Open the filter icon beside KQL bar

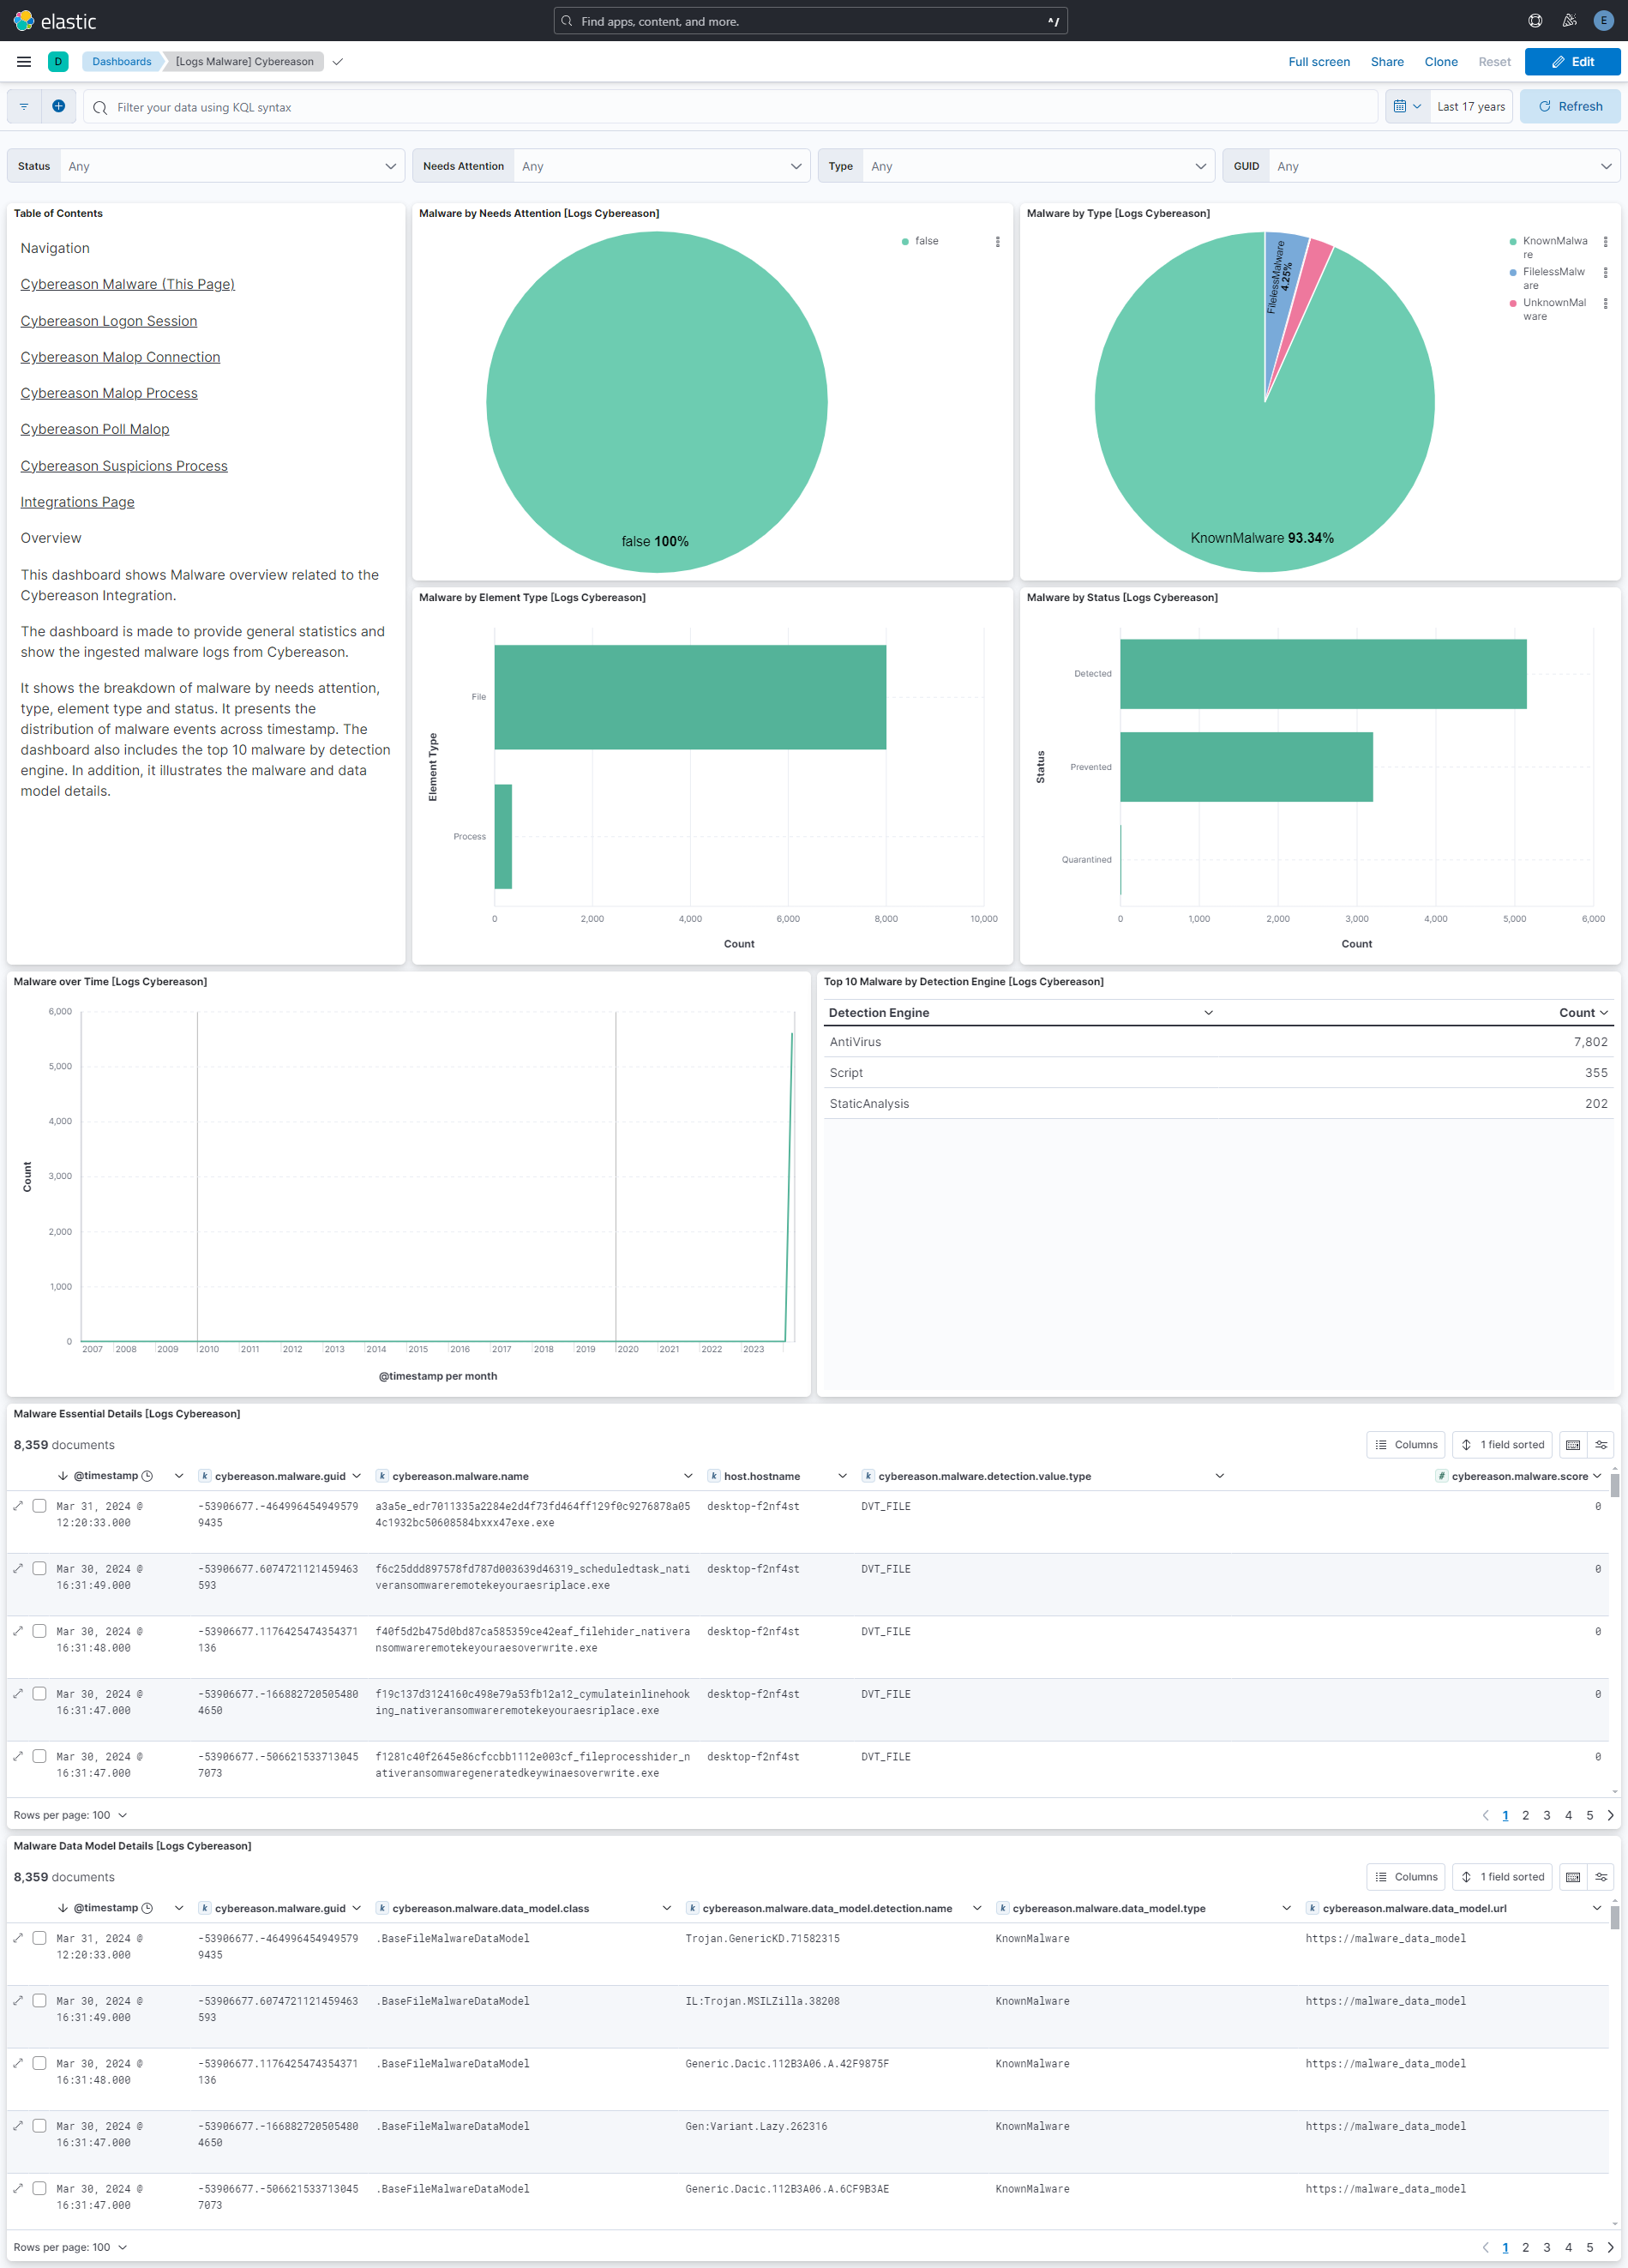click(22, 106)
